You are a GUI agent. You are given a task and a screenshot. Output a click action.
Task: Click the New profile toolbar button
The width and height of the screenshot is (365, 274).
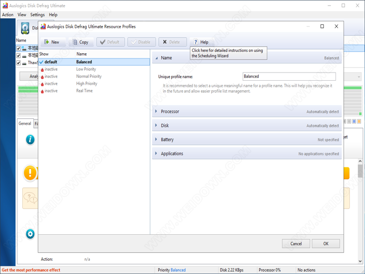53,42
